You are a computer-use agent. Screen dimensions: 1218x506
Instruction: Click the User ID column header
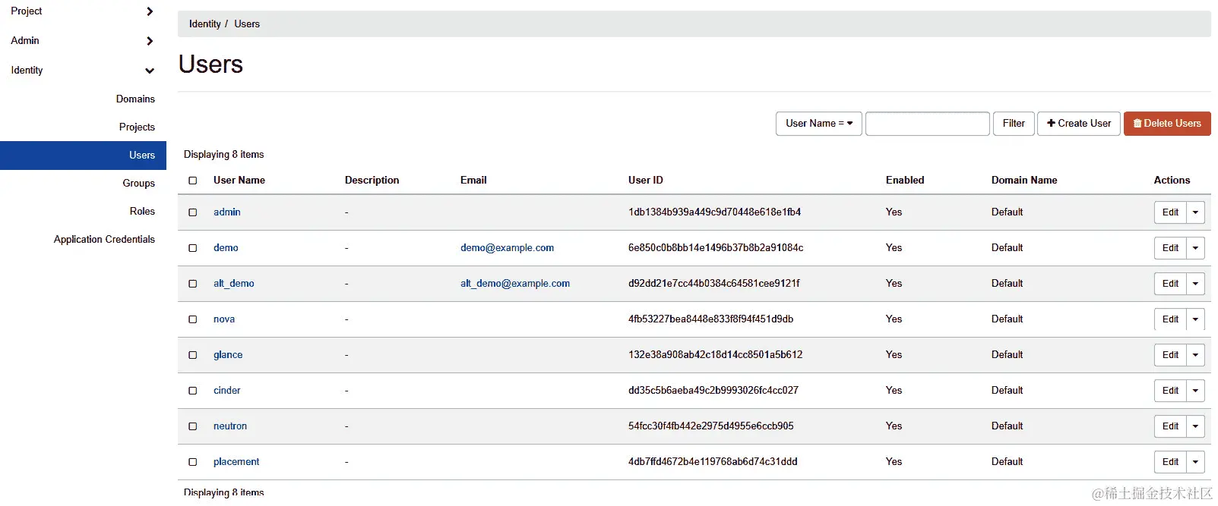tap(646, 181)
